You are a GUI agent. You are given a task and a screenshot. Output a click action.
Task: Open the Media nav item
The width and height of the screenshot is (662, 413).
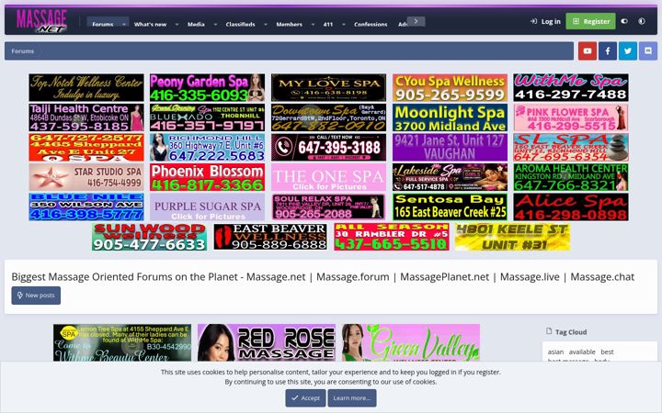[196, 24]
